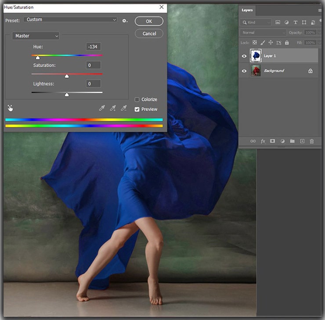Select the subtract-from-sample eyedropper
This screenshot has width=325, height=320.
(124, 108)
